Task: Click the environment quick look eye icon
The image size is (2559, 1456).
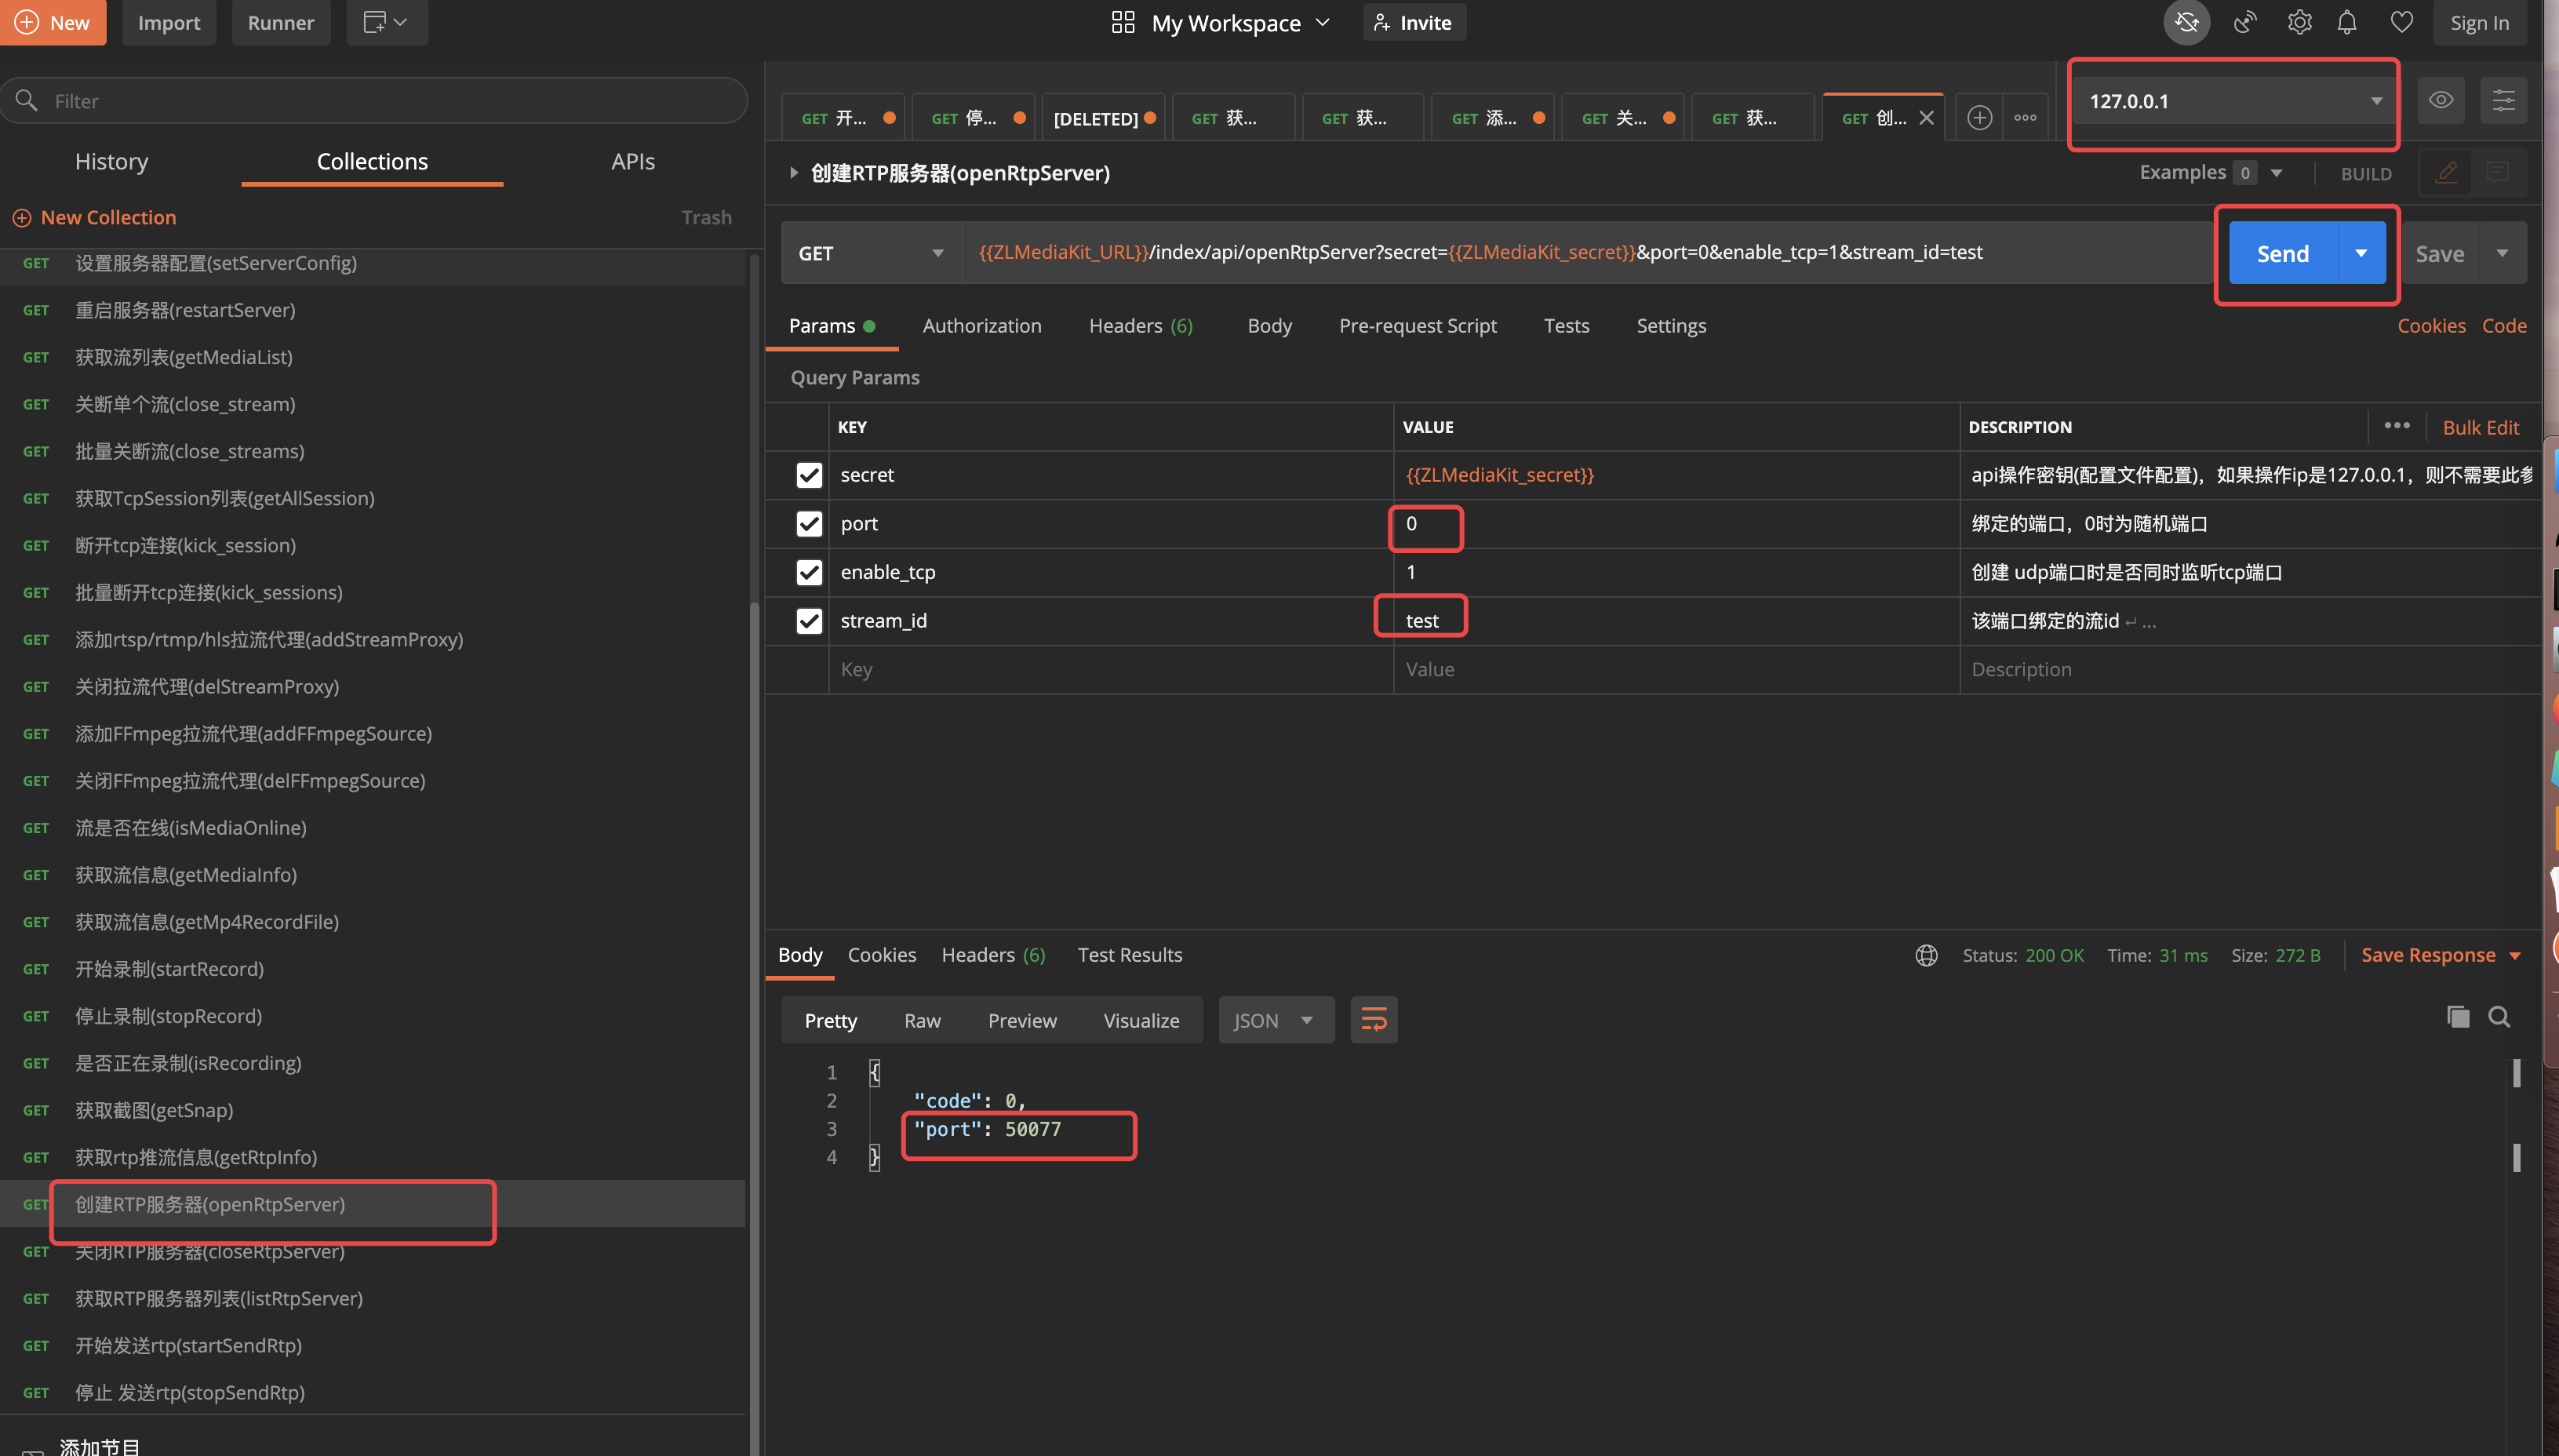Action: [2440, 101]
